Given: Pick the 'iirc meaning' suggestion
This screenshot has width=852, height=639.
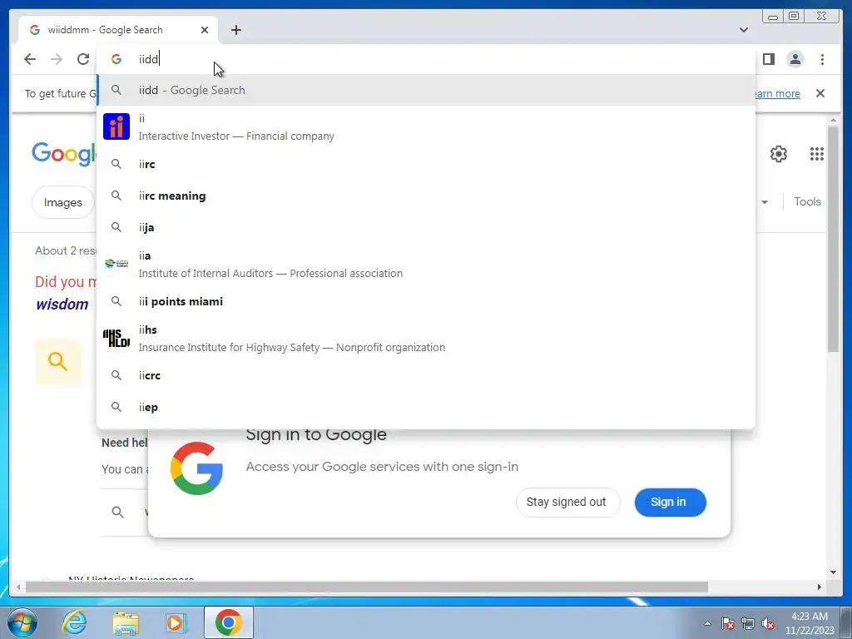Looking at the screenshot, I should click(425, 196).
